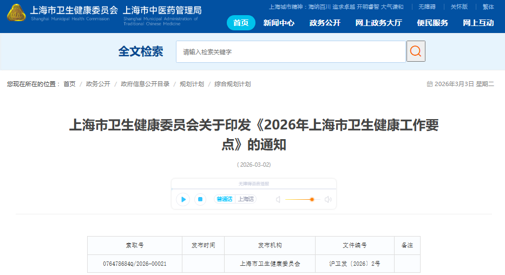The image size is (505, 275).
Task: Click the 无障碍 accessibility link
Action: pos(427,6)
